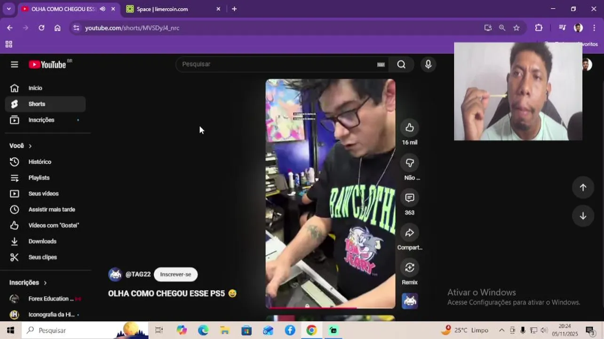Show hidden system tray icons
Screen dimensions: 604x339
pyautogui.click(x=501, y=331)
